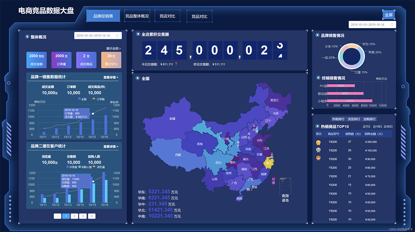
Task: Click the gold first-place medal icon
Action: coord(318,142)
